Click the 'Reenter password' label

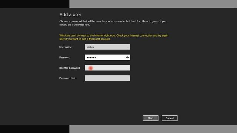tap(70, 68)
